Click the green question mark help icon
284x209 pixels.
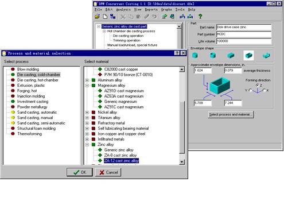(x=200, y=17)
